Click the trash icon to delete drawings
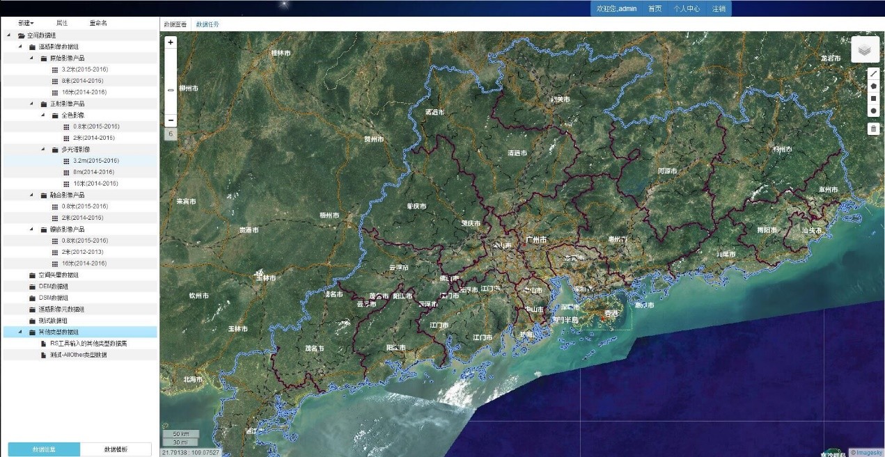The image size is (885, 457). pyautogui.click(x=874, y=129)
